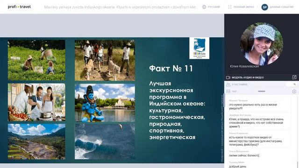This screenshot has width=299, height=168.
Task: Click the fullscreen arrows icon
Action: click(230, 7)
